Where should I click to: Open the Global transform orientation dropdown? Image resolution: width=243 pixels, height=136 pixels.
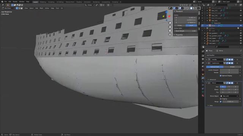tap(90, 5)
